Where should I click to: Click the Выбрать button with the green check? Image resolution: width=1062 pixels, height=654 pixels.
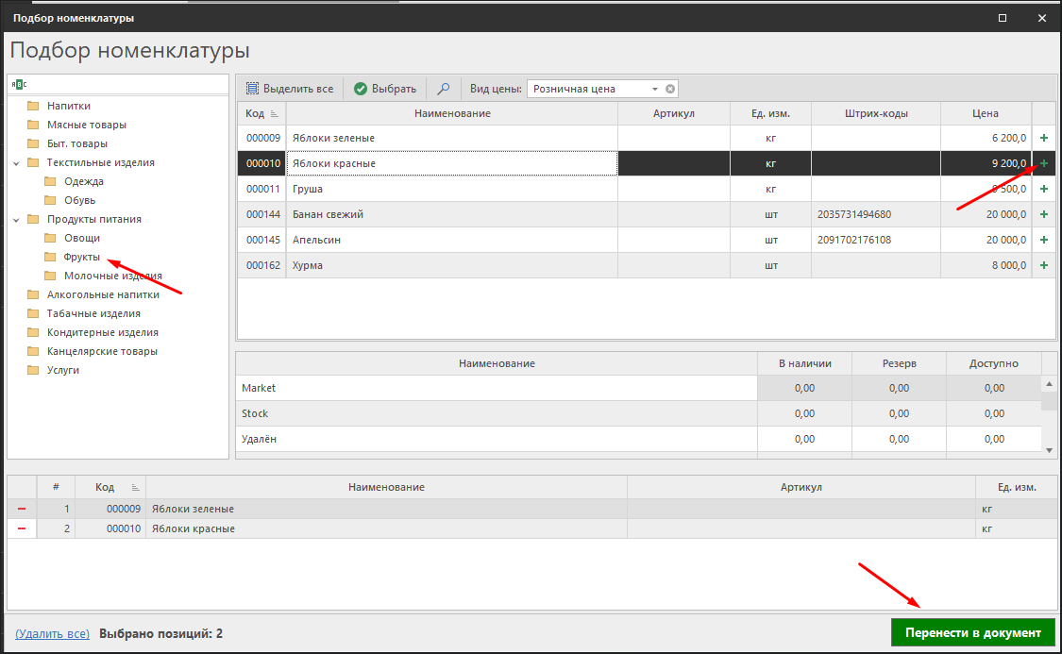click(x=385, y=89)
